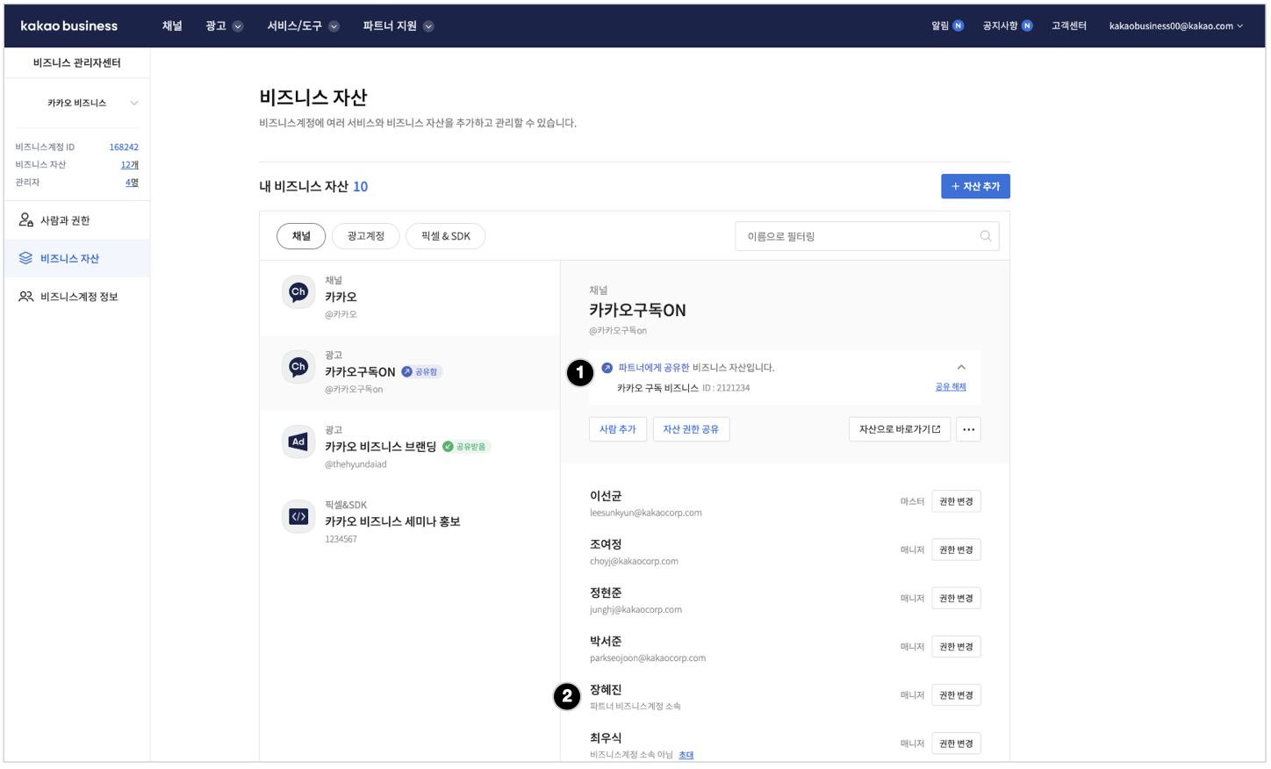Click the 카카오 비즈니스 브랜딩 Ad icon
Viewport: 1271px width, 769px height.
[298, 442]
